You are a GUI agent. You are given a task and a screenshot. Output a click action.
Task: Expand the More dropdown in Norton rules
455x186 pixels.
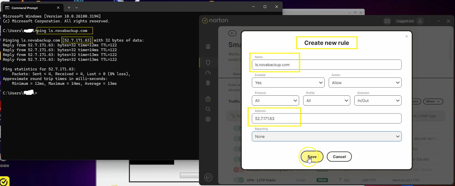pyautogui.click(x=433, y=101)
